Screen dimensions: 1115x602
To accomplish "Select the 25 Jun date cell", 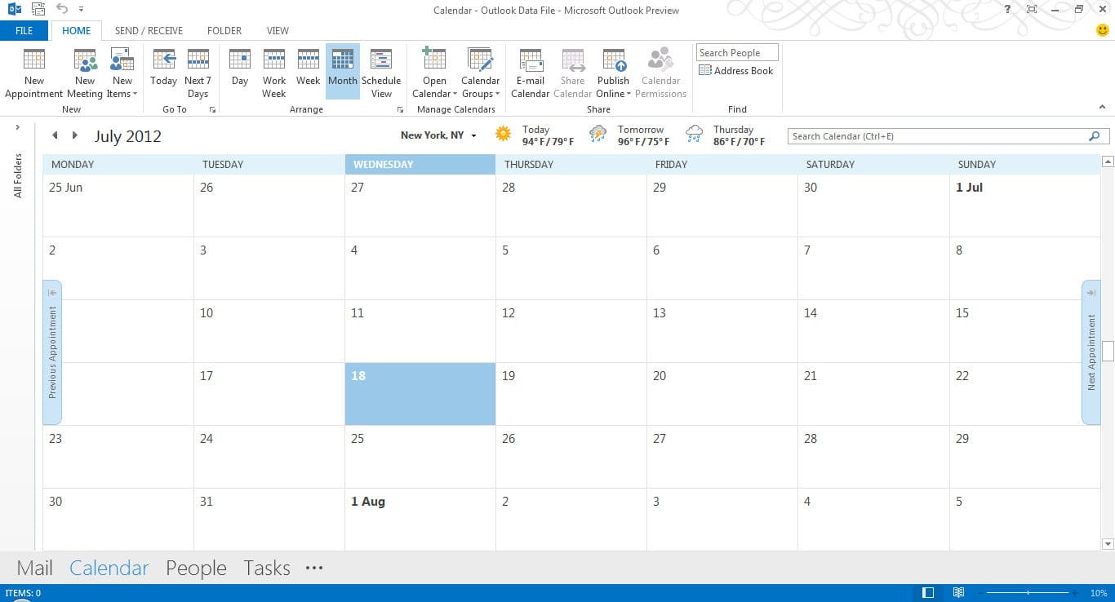I will coord(118,206).
